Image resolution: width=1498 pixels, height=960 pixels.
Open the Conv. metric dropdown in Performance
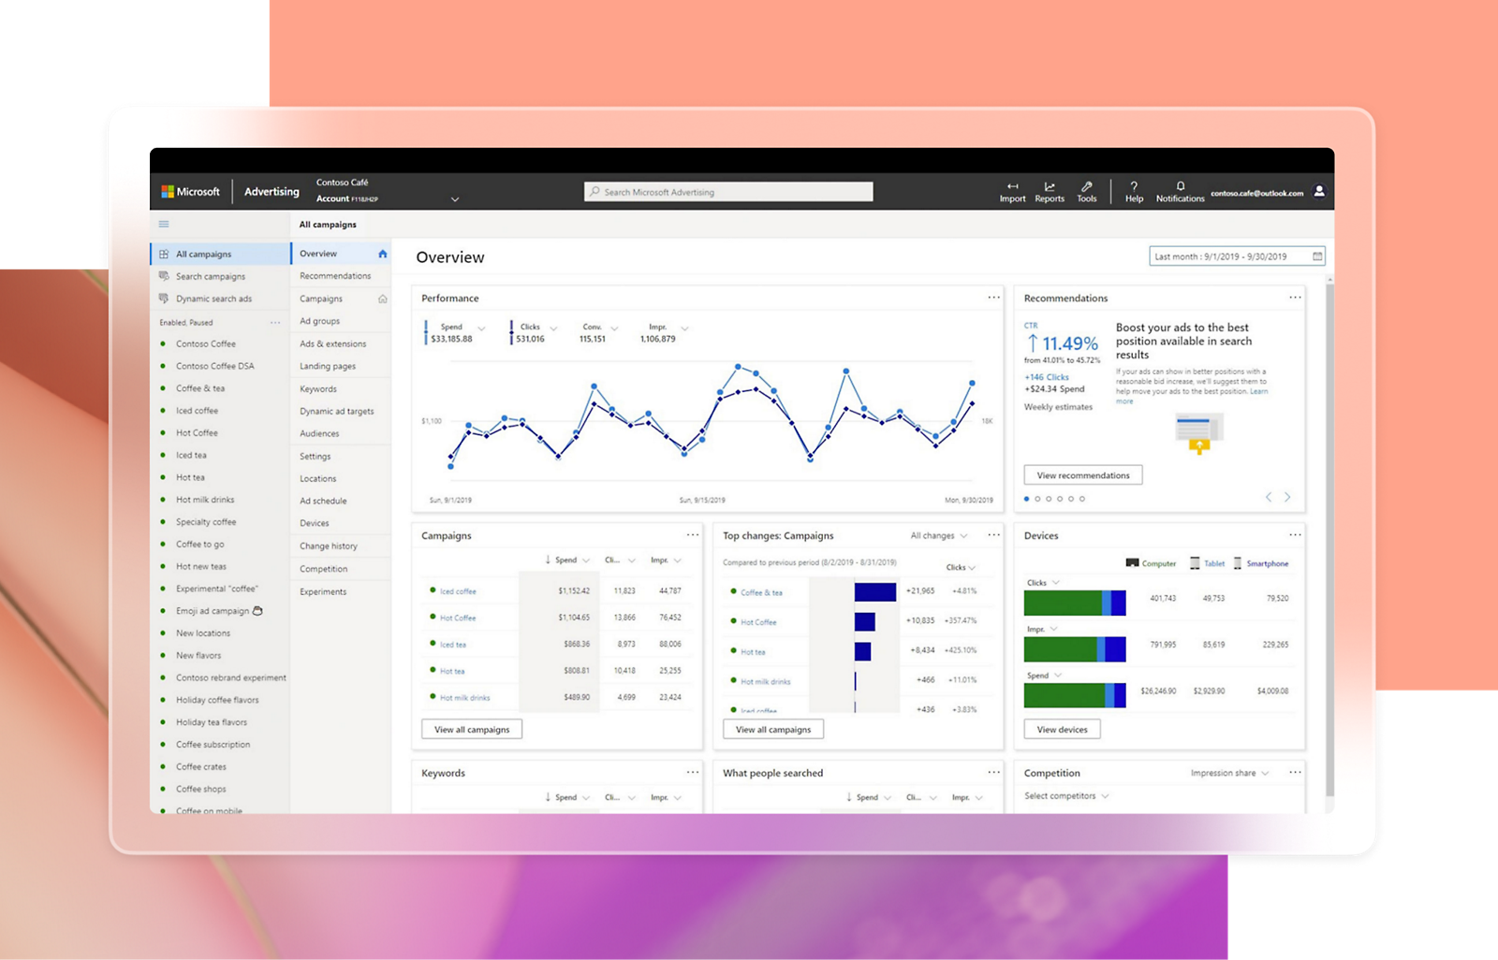coord(614,328)
